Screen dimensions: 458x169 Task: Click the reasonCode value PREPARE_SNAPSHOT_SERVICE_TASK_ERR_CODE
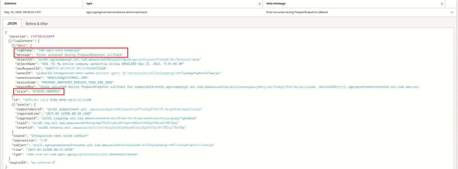pyautogui.click(x=77, y=82)
